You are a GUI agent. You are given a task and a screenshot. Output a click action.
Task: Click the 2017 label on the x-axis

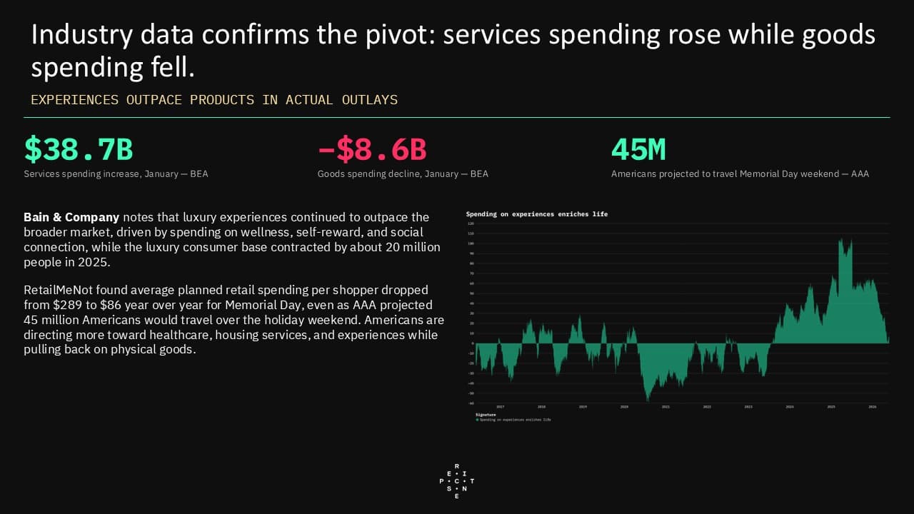(x=501, y=407)
